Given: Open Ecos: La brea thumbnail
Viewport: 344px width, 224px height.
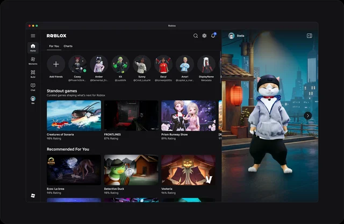Looking at the screenshot, I should [74, 170].
